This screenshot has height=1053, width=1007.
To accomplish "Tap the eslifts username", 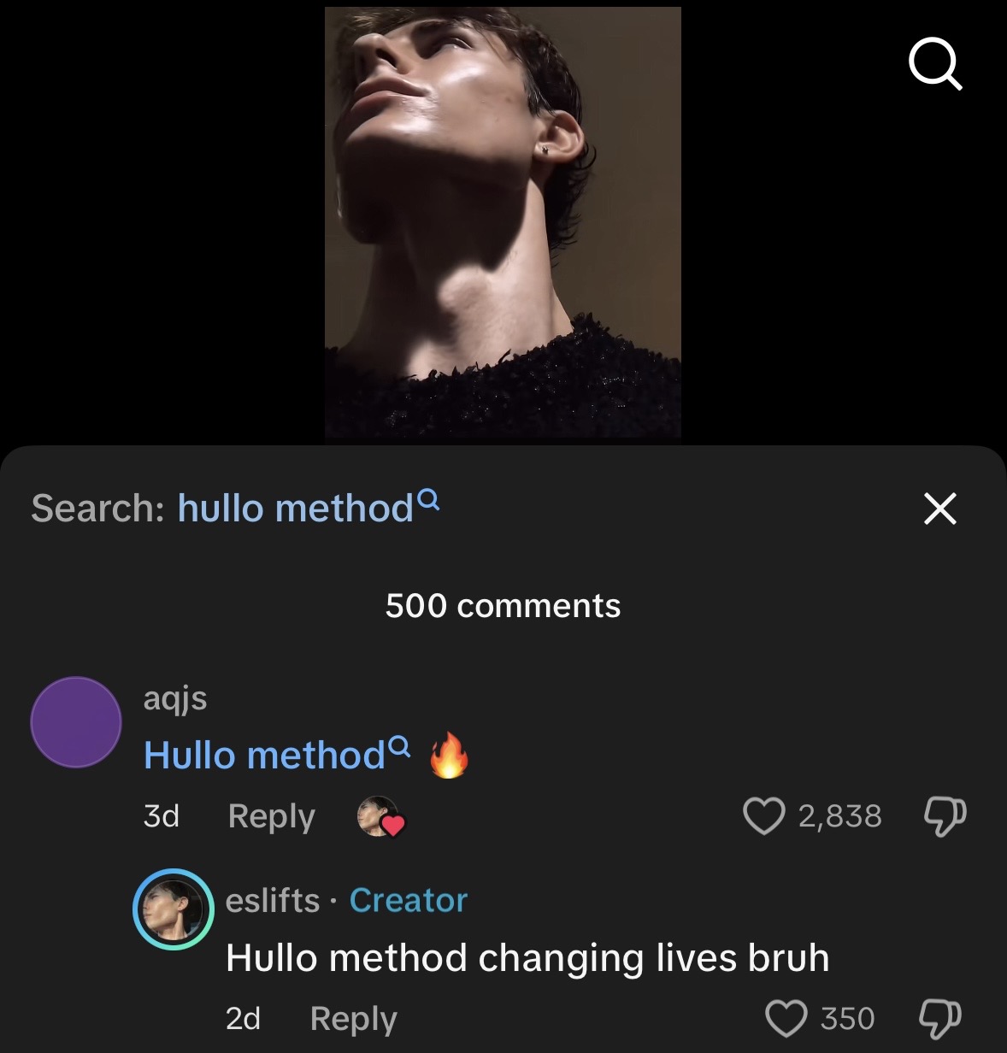I will pyautogui.click(x=272, y=901).
